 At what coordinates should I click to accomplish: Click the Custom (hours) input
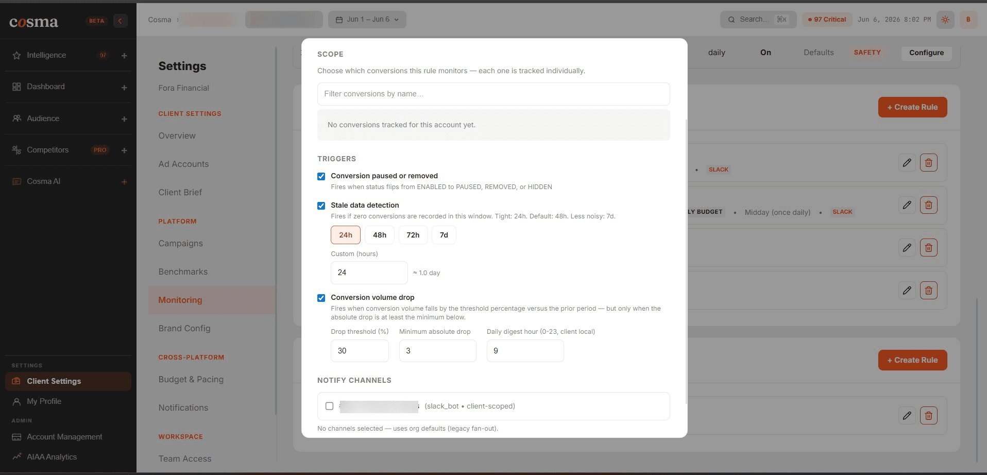click(x=369, y=273)
